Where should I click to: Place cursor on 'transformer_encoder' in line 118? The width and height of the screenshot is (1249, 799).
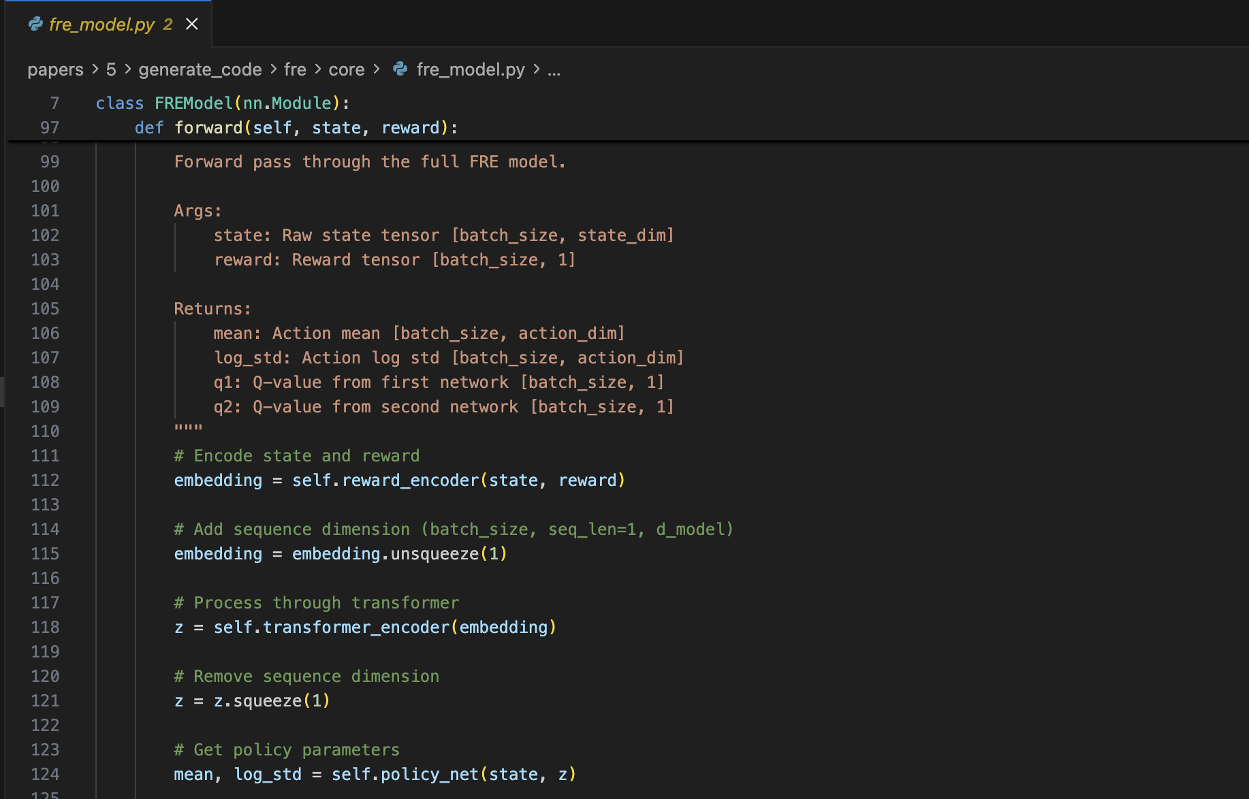355,627
